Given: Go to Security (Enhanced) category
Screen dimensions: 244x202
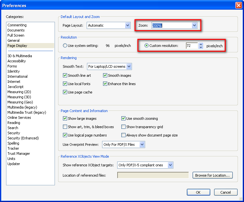Looking at the screenshot, I should 23,138.
